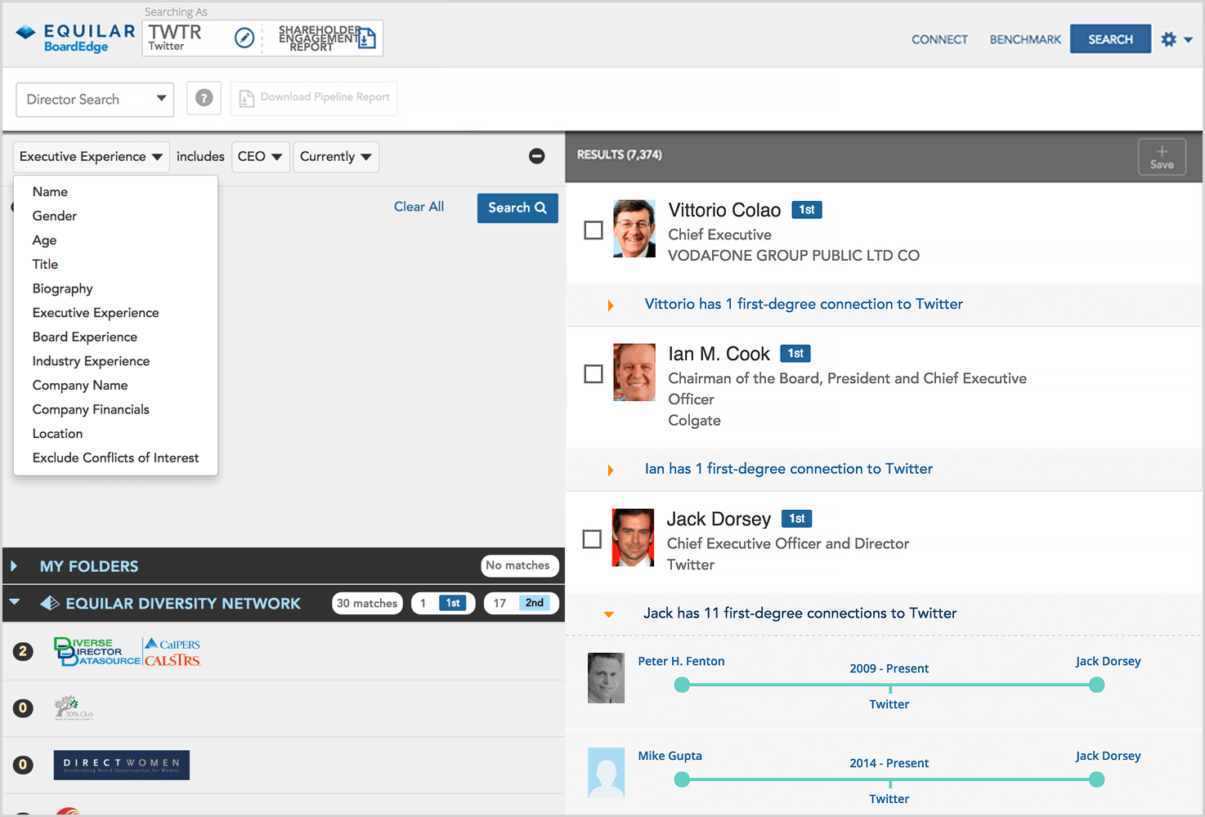Click the Peter H. Fenton timeline start marker
Screen dimensions: 1205x817
pyautogui.click(x=682, y=685)
